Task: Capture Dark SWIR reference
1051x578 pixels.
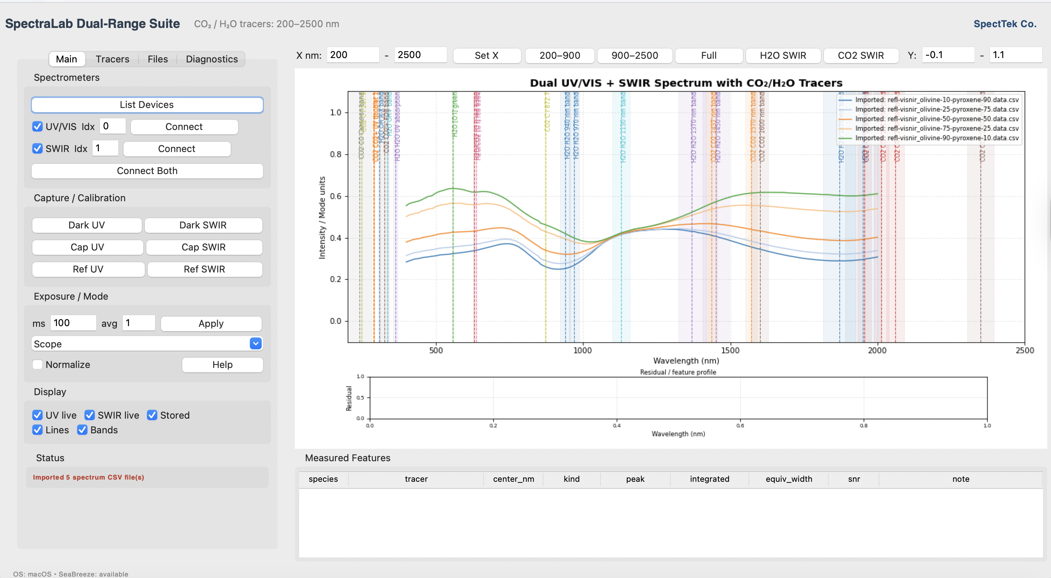Action: coord(203,225)
